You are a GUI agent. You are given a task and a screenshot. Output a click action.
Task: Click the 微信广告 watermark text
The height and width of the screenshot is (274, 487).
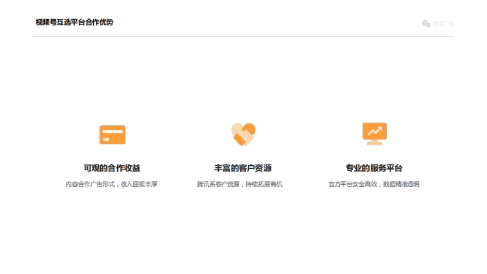443,24
